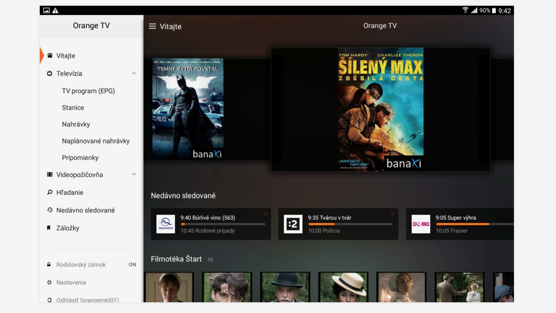The image size is (556, 313).
Task: Click the Markíza channel logo
Action: pos(166,224)
